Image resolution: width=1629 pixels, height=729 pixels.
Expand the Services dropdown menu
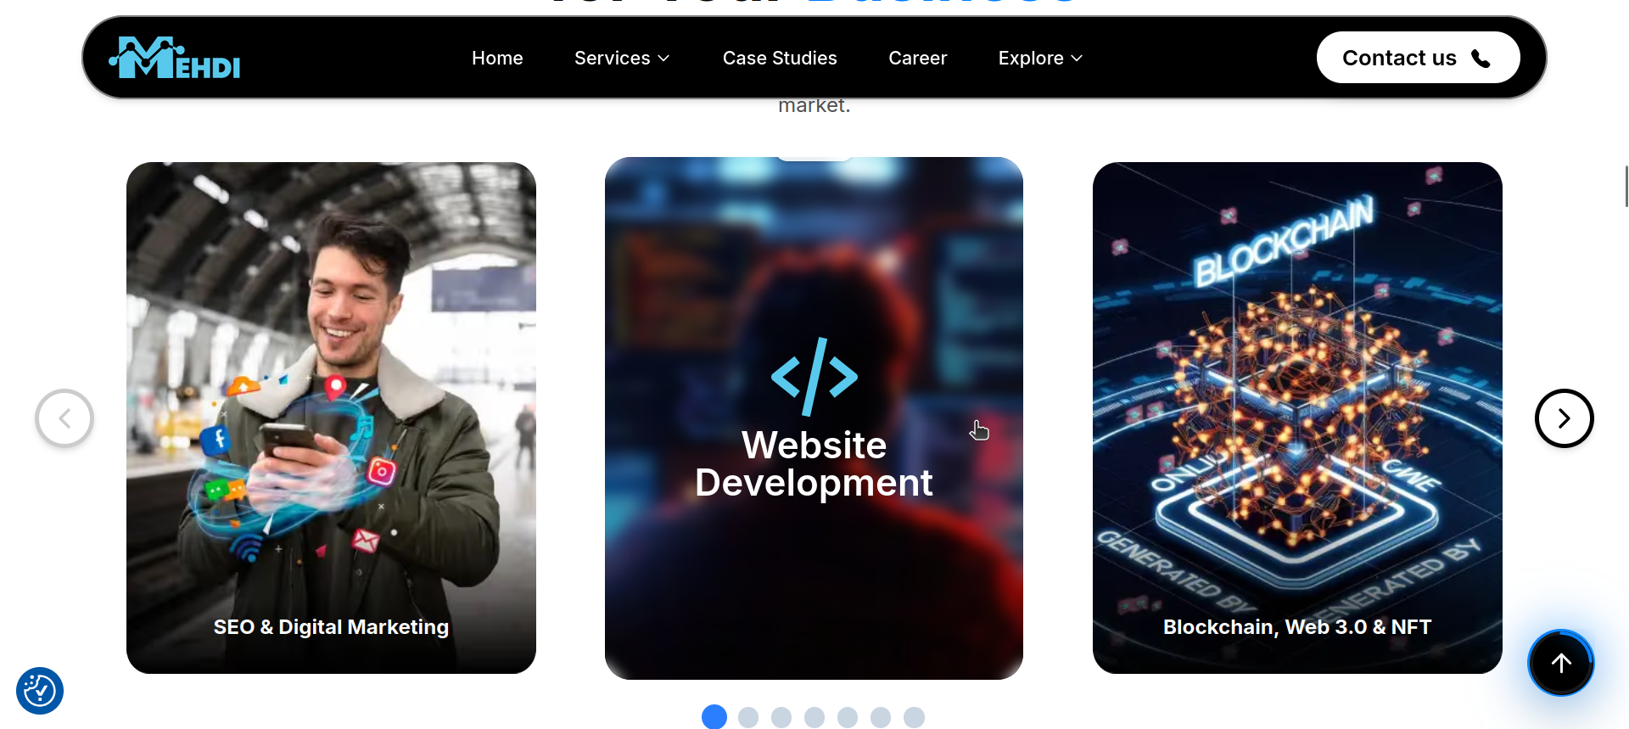(622, 58)
